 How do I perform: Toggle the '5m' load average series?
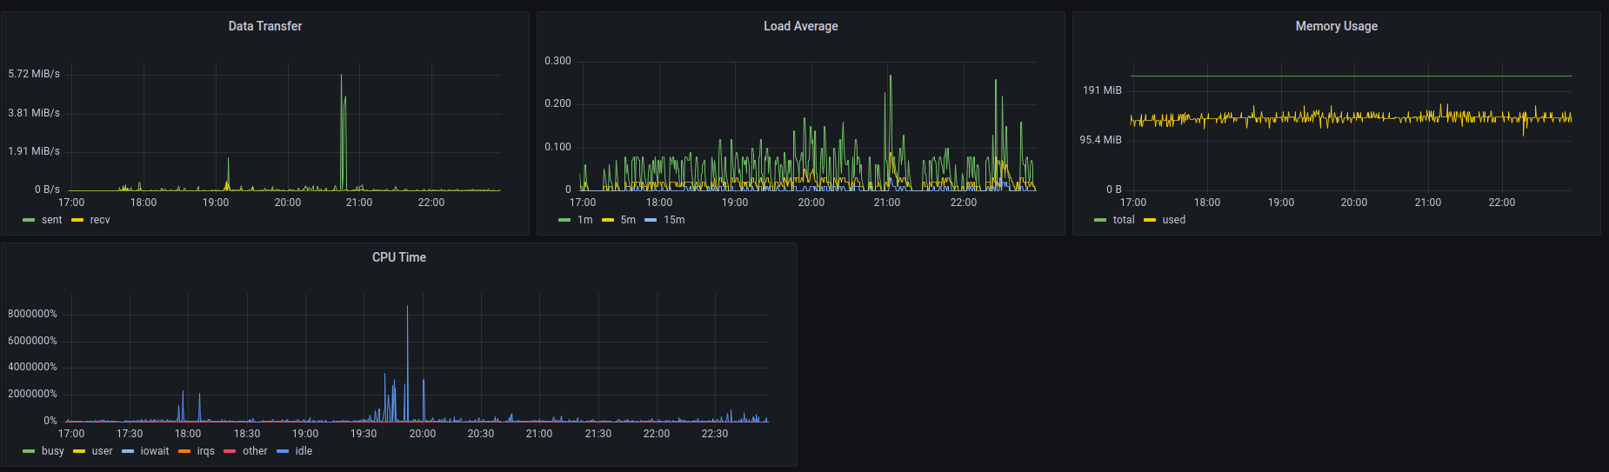click(628, 220)
